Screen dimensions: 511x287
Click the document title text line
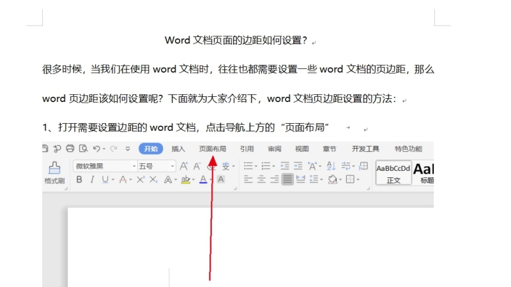236,41
